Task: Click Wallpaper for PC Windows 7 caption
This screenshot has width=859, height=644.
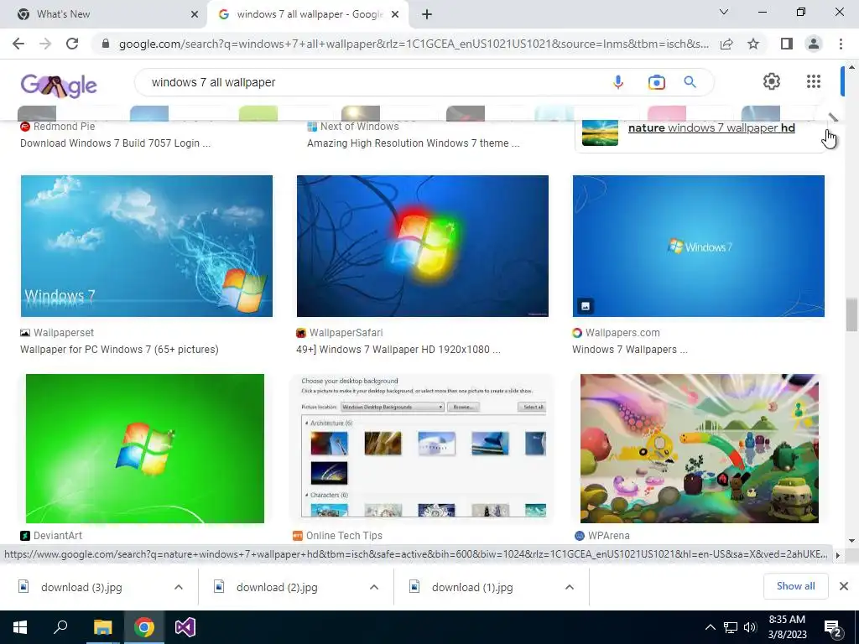Action: (119, 350)
